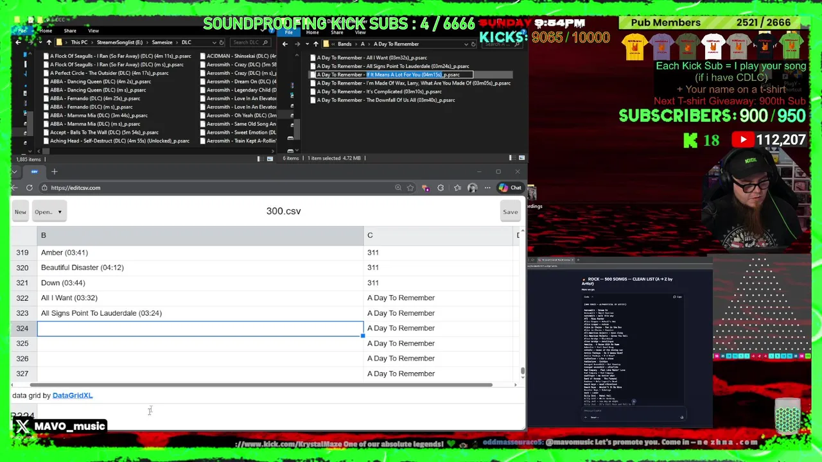Open File menu in DLC explorer window

tap(22, 31)
